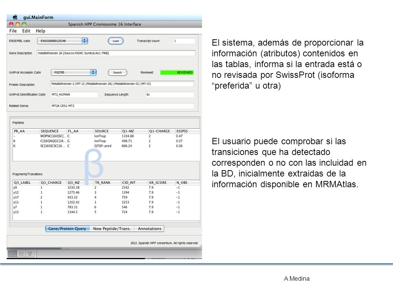This screenshot has height=294, width=393.
Task: Click the Protein Description field
Action: click(x=122, y=84)
